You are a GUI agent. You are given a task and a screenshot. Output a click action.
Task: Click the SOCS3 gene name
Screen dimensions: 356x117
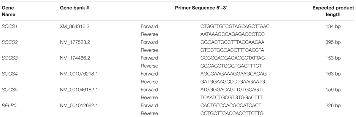(x=9, y=58)
